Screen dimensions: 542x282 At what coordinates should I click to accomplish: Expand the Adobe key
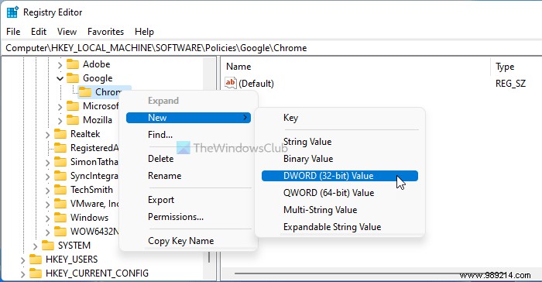pos(60,65)
